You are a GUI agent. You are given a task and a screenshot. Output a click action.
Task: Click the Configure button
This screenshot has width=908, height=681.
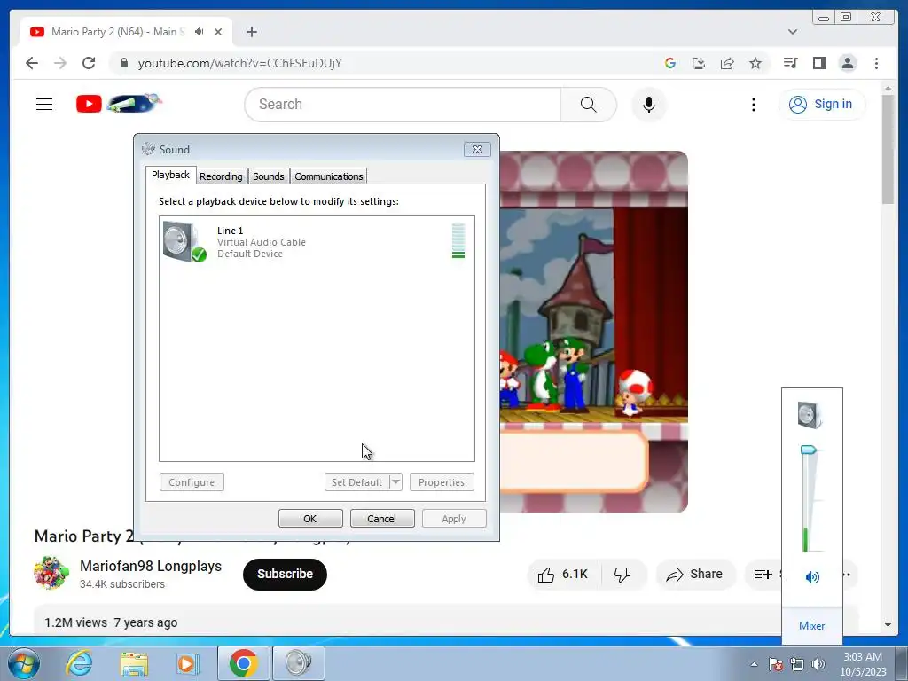pos(192,482)
